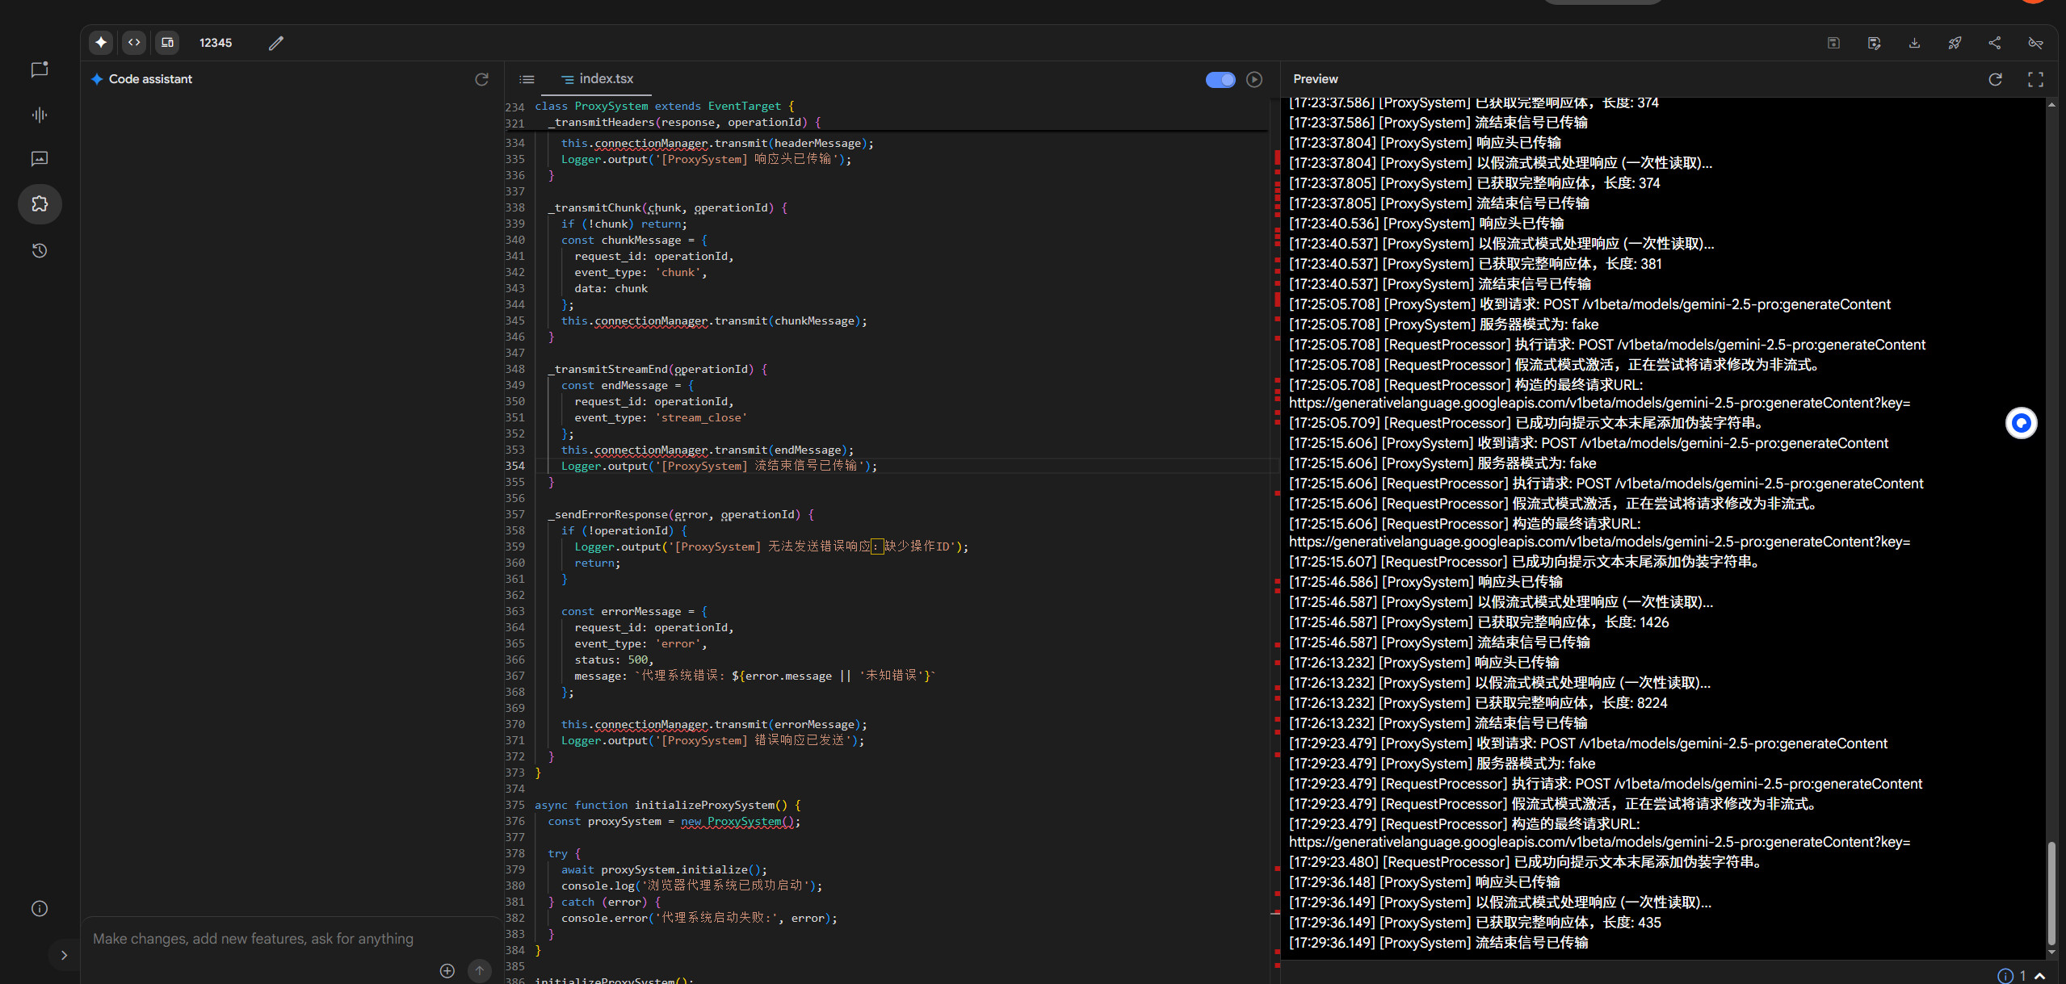Toggle the device preview layout button
The image size is (2066, 984).
pos(167,43)
